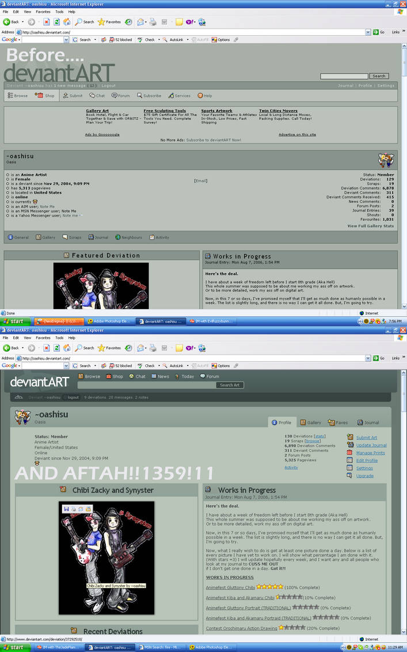Click MSN Messenger icon in bottom browser toolbar

click(202, 348)
